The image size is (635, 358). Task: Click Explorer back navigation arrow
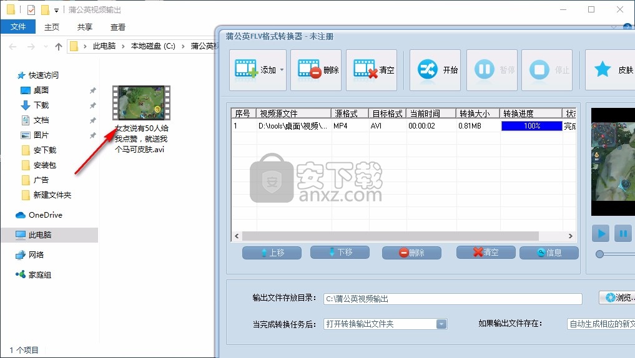[12, 47]
